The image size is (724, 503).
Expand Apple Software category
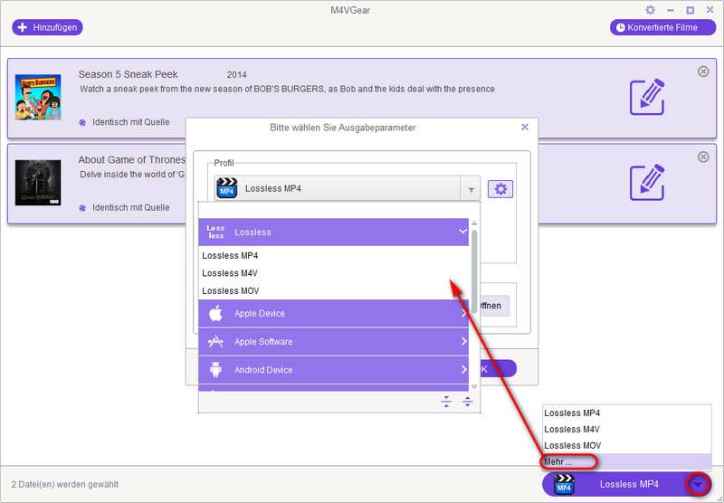pyautogui.click(x=333, y=341)
